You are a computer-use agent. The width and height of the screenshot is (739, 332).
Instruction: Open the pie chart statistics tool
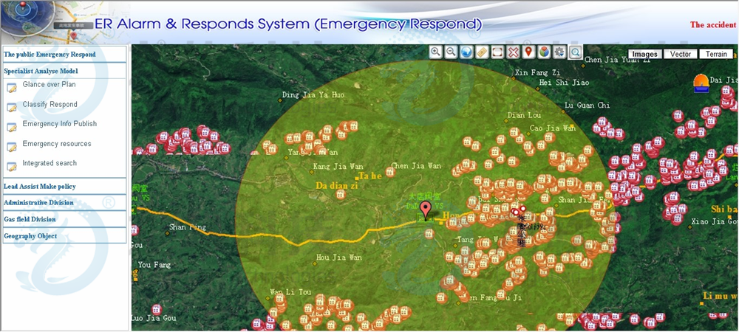[x=544, y=52]
